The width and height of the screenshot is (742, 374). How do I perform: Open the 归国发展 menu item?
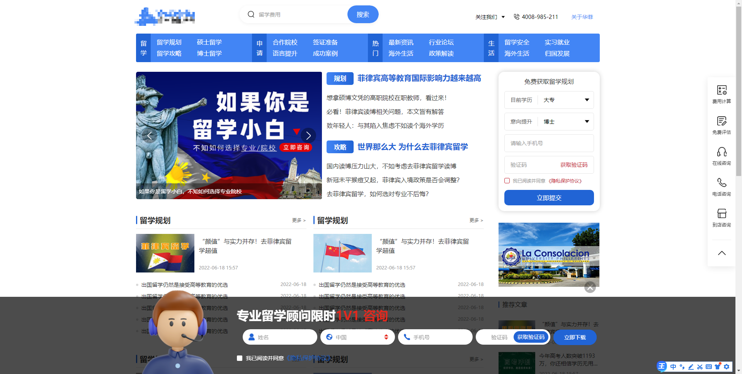coord(557,53)
